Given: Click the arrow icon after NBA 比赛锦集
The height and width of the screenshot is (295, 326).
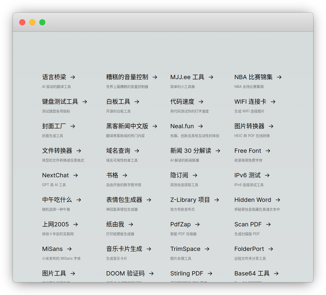Looking at the screenshot, I should (279, 77).
